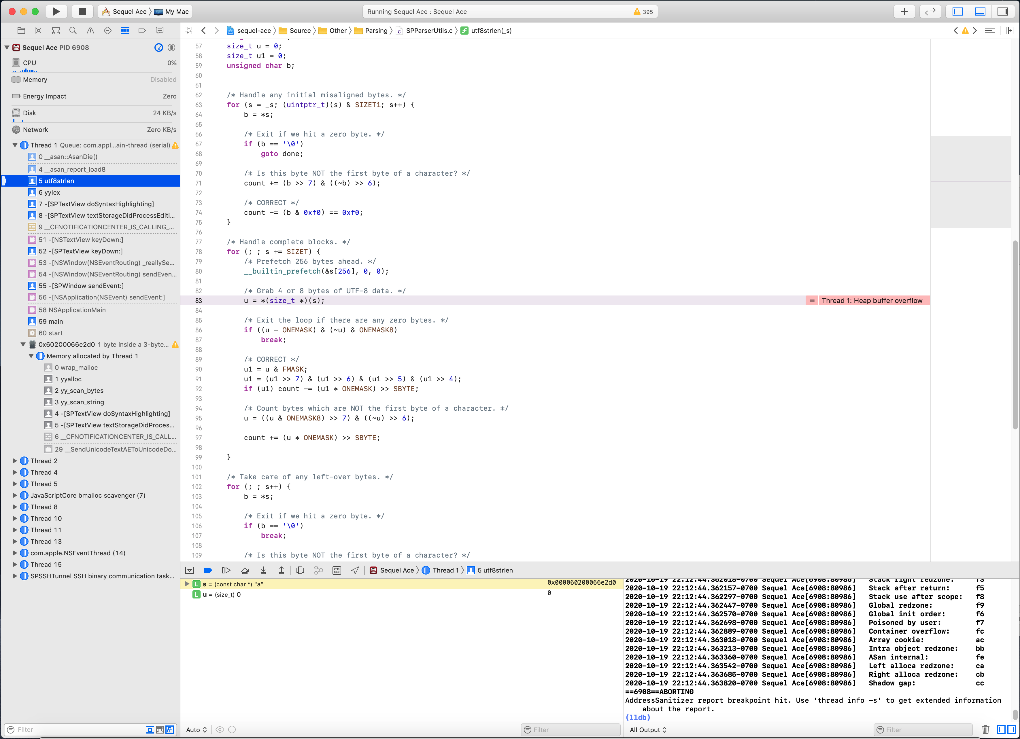The image size is (1020, 739).
Task: Click the process view options gauge icon
Action: tap(159, 48)
